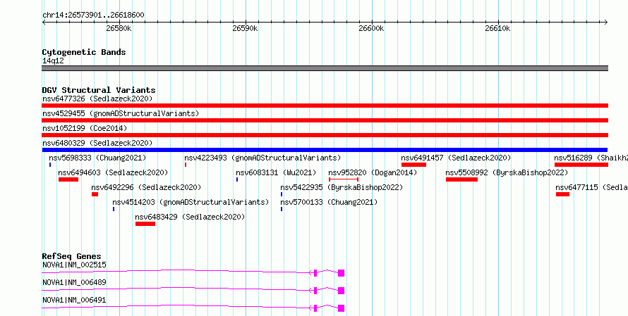Click the 26590k ruler tick label
This screenshot has width=628, height=316.
pyautogui.click(x=245, y=28)
